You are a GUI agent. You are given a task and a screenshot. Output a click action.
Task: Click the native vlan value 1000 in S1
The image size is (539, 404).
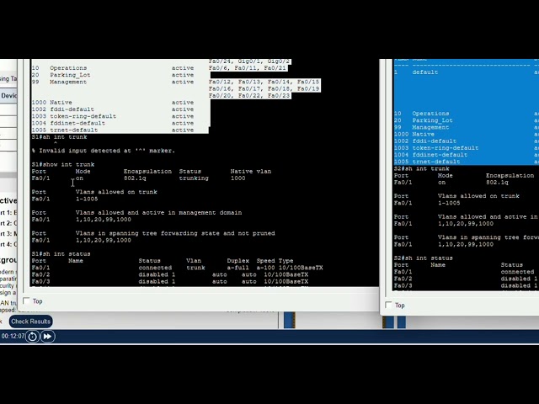[237, 178]
